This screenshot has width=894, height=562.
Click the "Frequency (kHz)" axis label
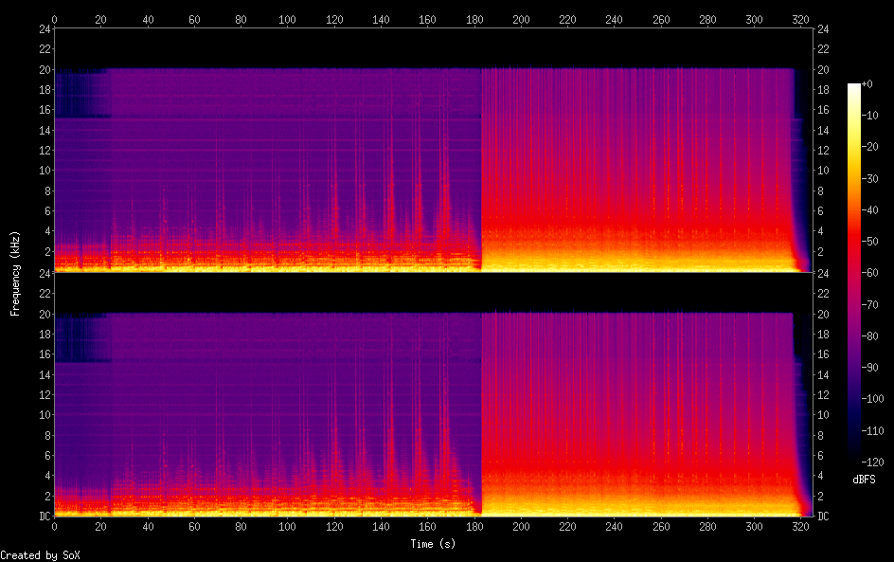pyautogui.click(x=15, y=273)
